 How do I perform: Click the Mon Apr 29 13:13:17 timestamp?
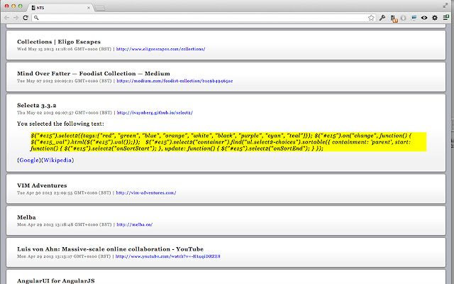coord(64,256)
